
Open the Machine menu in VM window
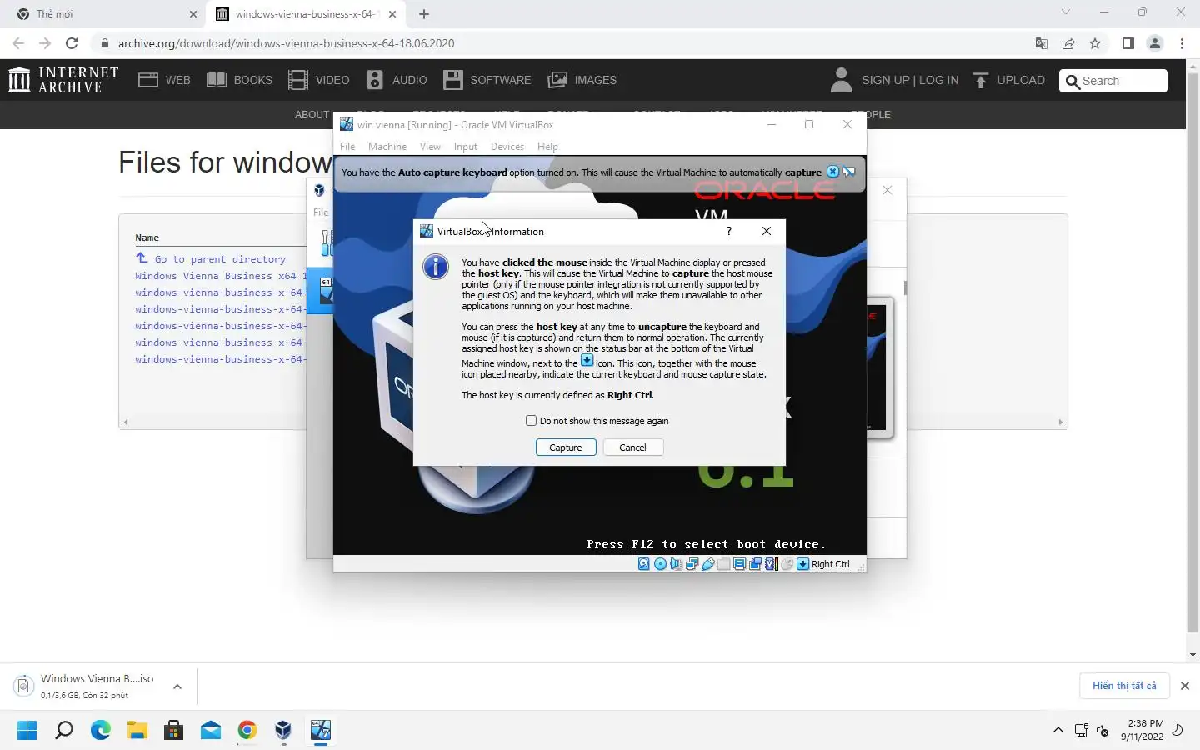click(x=387, y=147)
